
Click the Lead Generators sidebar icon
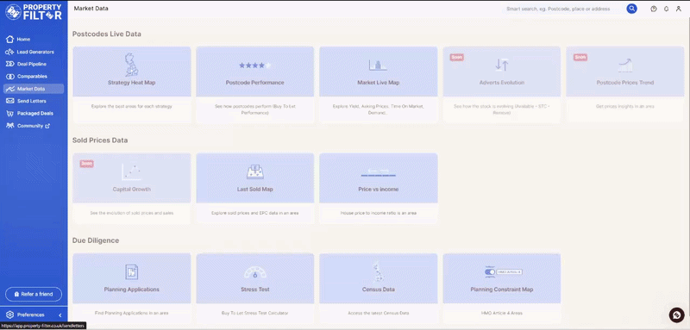click(10, 52)
